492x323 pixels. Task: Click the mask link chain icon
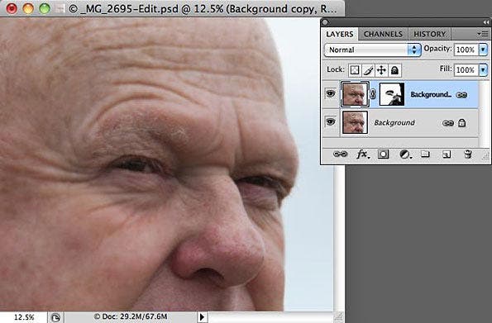pos(373,94)
